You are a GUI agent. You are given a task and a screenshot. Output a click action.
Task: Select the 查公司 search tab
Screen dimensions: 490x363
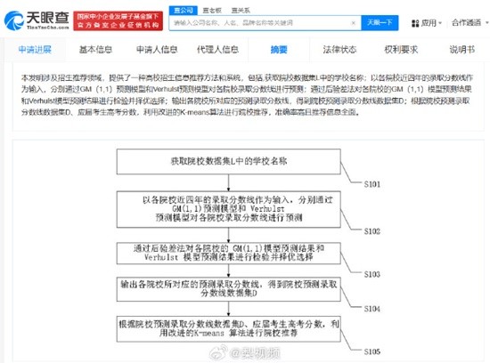point(184,11)
